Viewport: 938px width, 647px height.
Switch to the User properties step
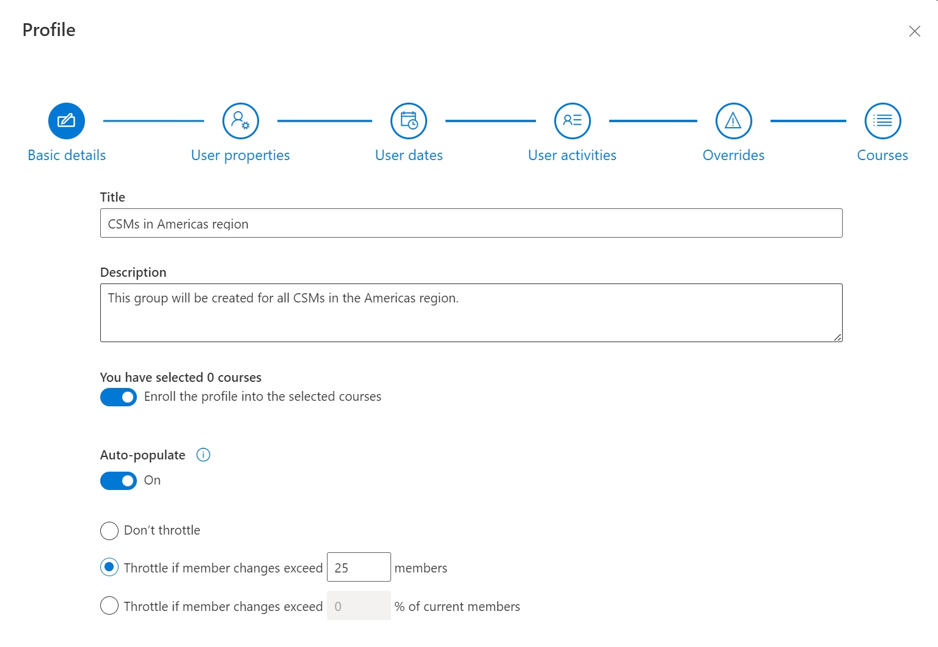point(240,155)
